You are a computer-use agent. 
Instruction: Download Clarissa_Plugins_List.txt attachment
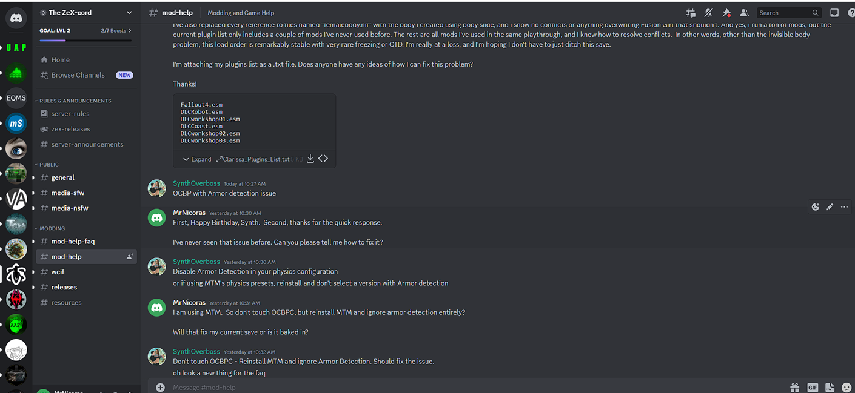tap(310, 159)
